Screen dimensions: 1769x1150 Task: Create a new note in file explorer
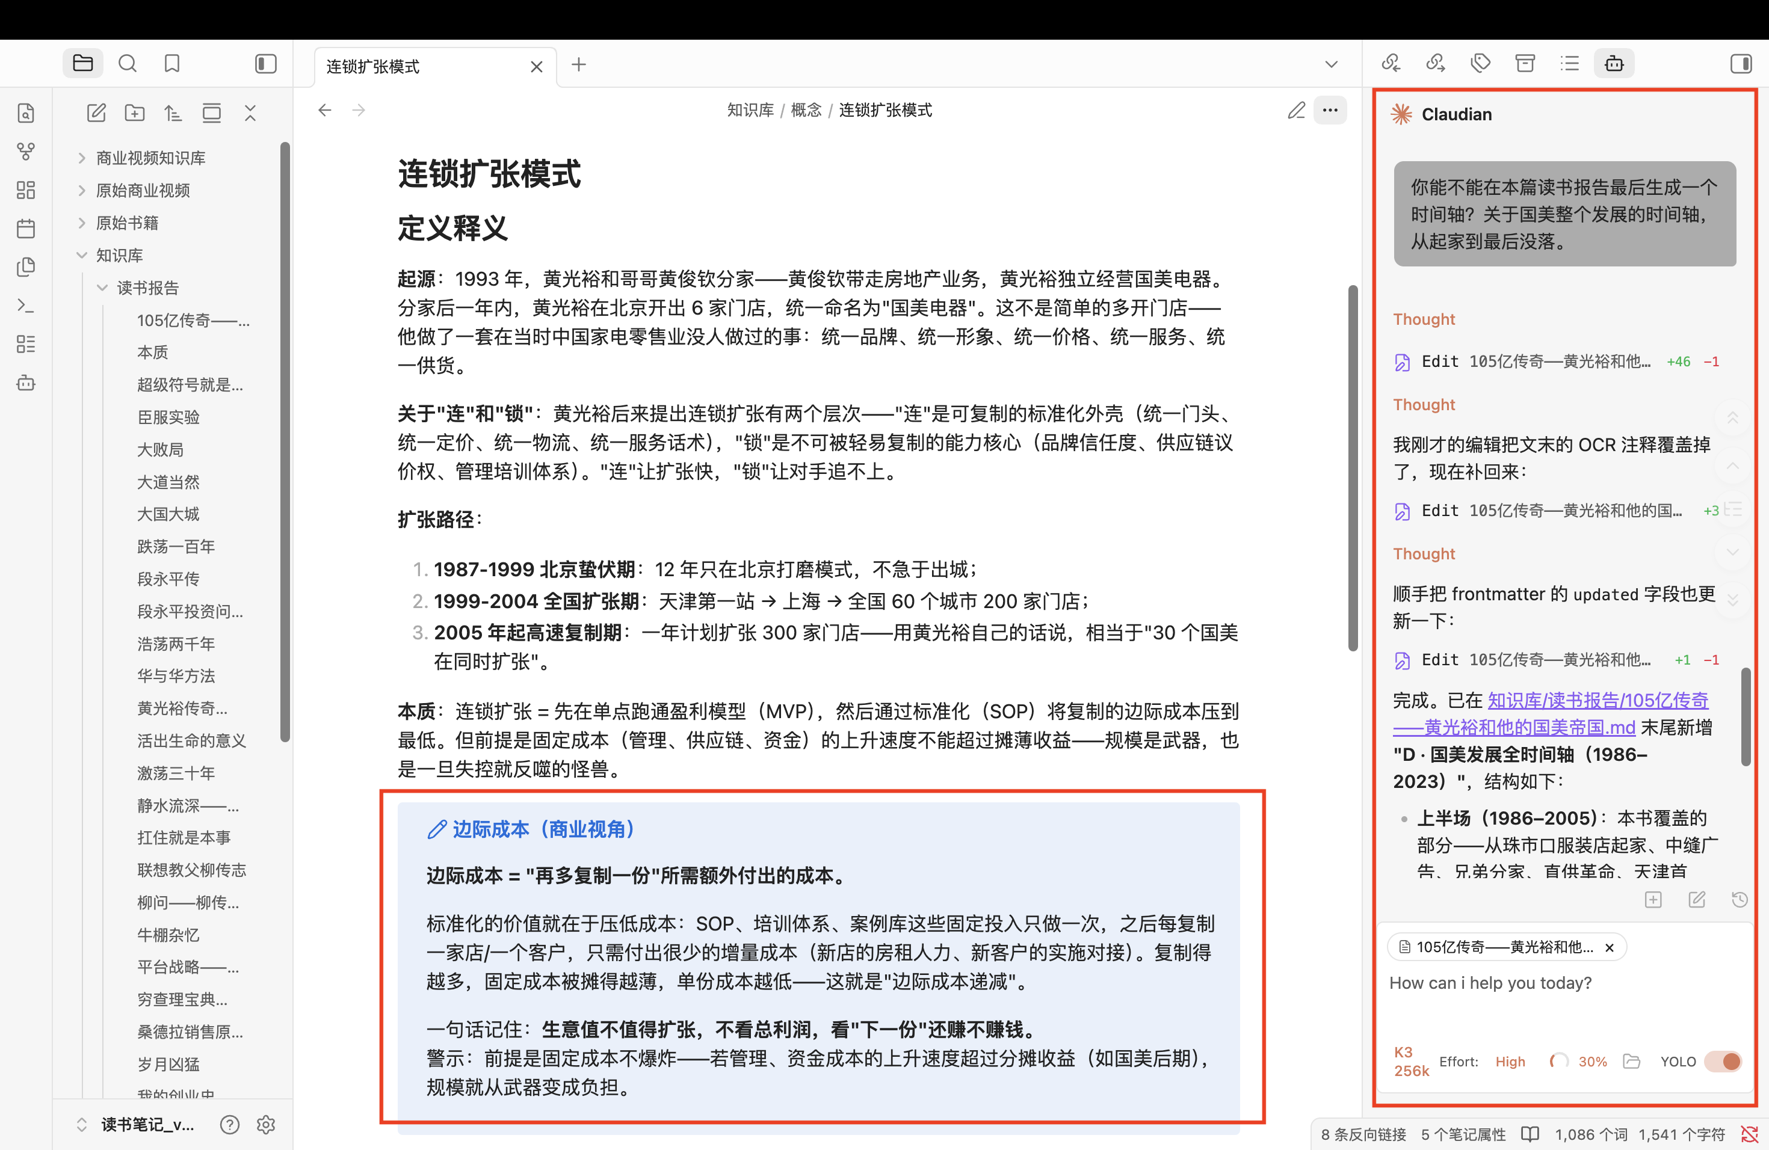(x=97, y=113)
